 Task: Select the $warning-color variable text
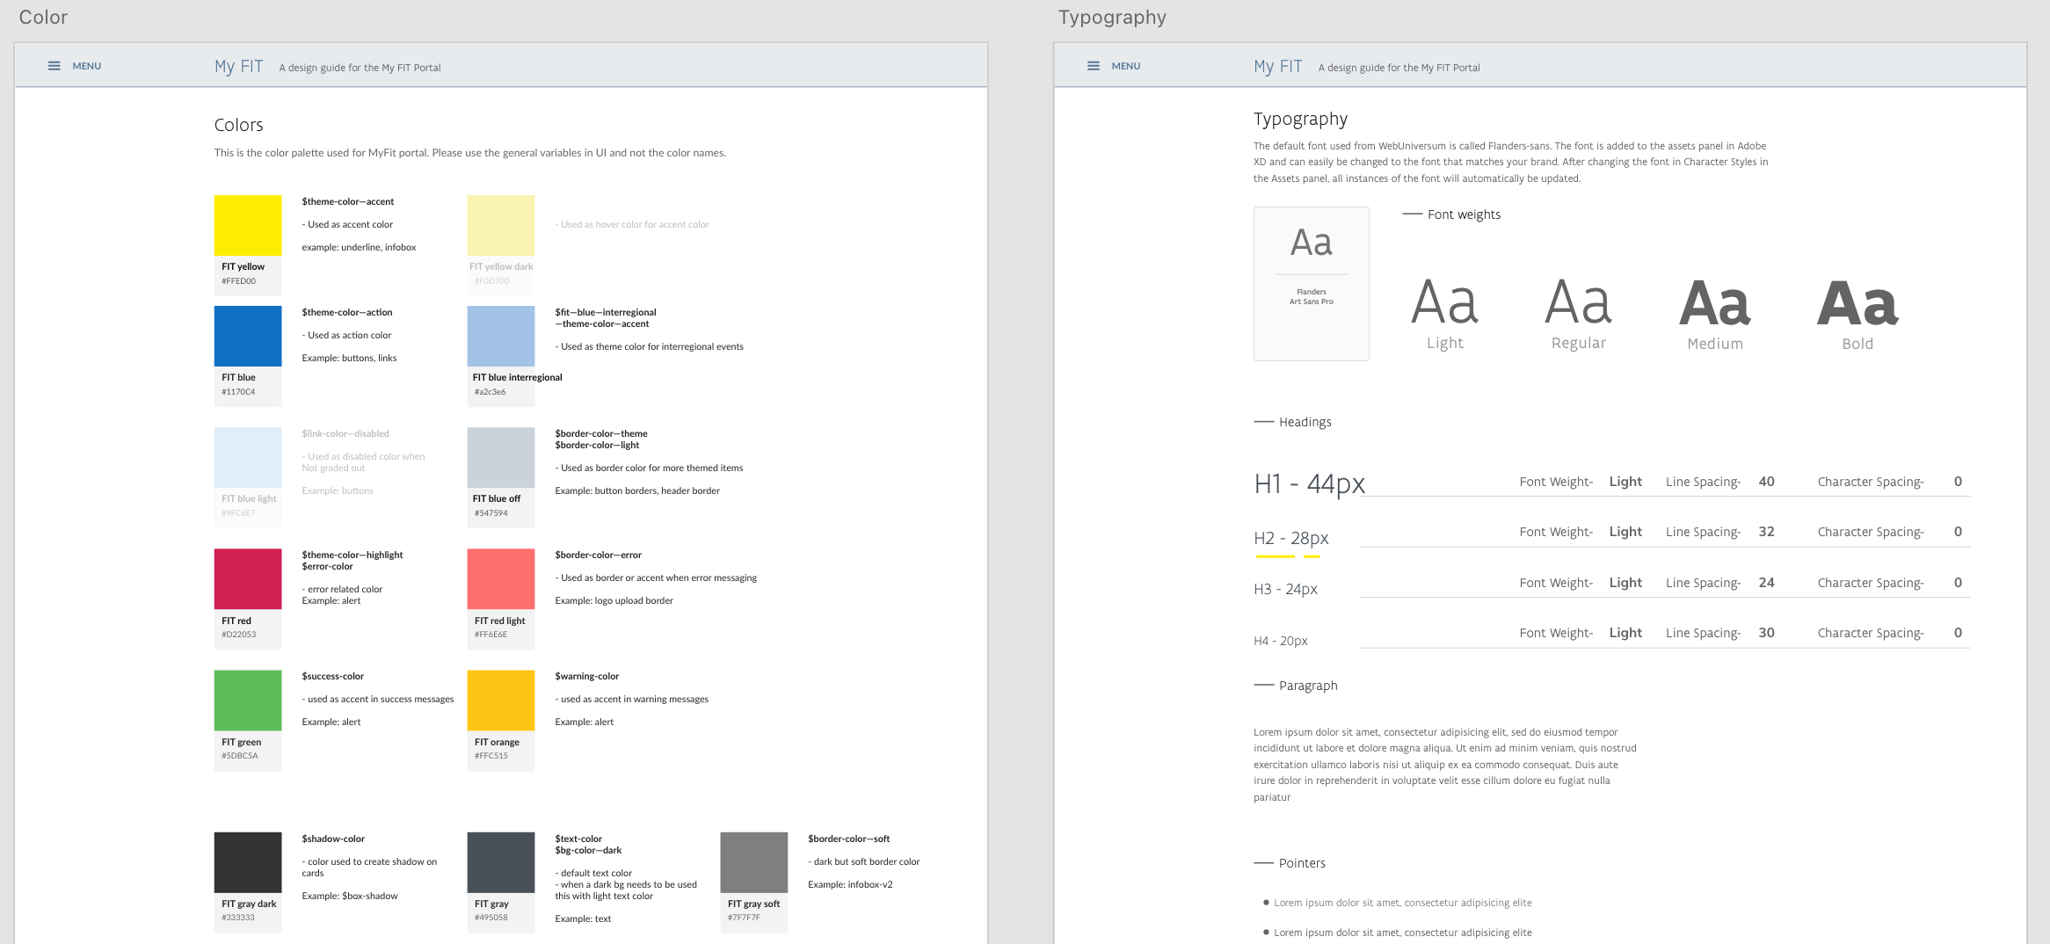[587, 676]
